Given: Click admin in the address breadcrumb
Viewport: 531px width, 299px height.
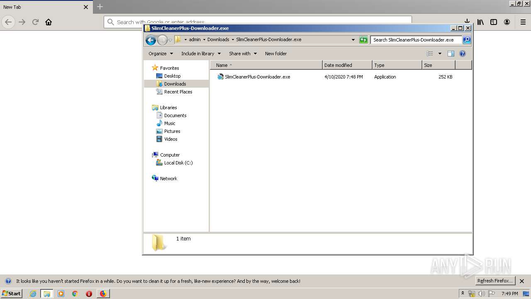Looking at the screenshot, I should coord(195,40).
